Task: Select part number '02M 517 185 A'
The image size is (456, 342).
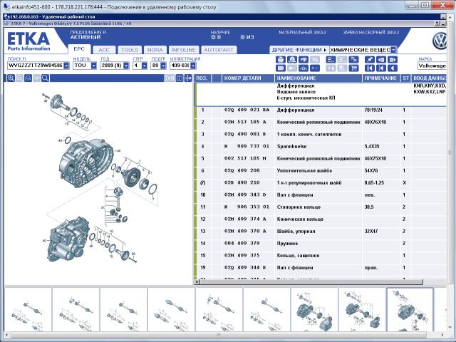Action: [245, 122]
